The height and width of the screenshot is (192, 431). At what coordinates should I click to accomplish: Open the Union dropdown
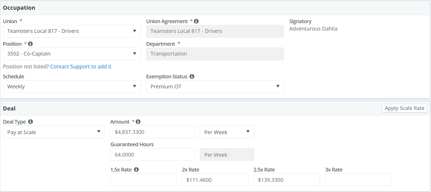(72, 31)
